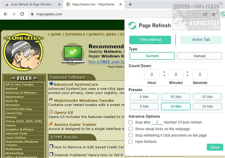The width and height of the screenshot is (225, 158).
Task: Reload the page with the refresh icon
Action: (22, 14)
